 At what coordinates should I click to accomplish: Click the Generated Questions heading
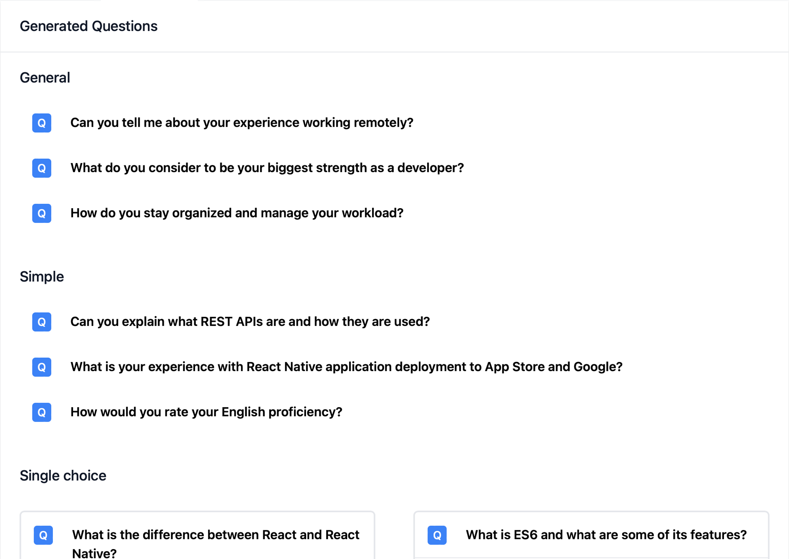[x=89, y=26]
